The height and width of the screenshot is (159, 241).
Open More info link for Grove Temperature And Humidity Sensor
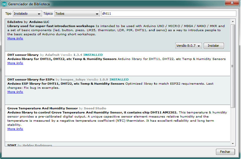[15, 129]
